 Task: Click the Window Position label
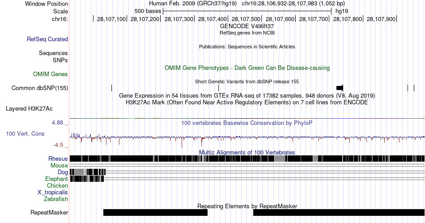47,4
